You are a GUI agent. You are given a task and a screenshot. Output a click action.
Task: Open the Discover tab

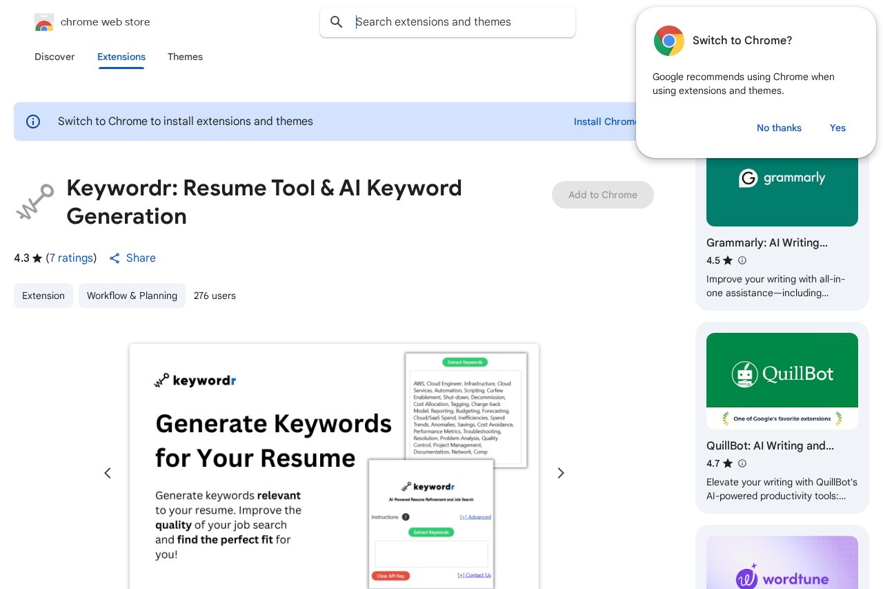[54, 57]
